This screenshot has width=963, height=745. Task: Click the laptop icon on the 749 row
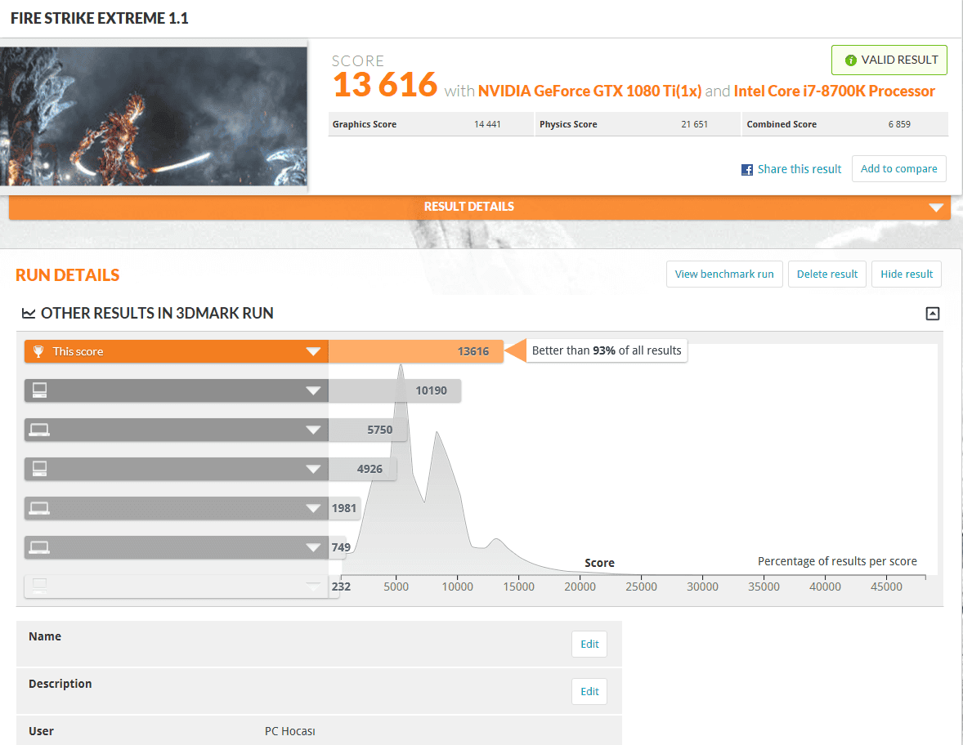38,547
